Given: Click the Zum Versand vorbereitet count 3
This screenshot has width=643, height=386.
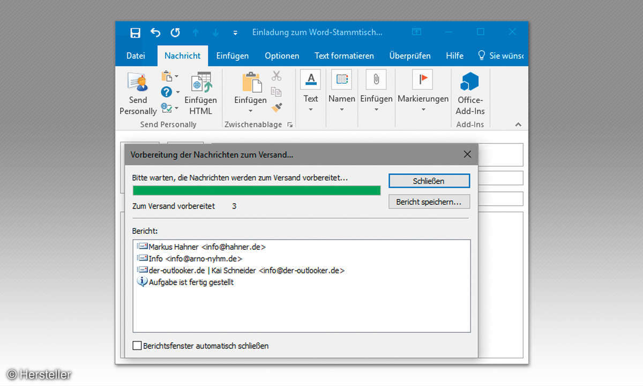Looking at the screenshot, I should pyautogui.click(x=235, y=206).
